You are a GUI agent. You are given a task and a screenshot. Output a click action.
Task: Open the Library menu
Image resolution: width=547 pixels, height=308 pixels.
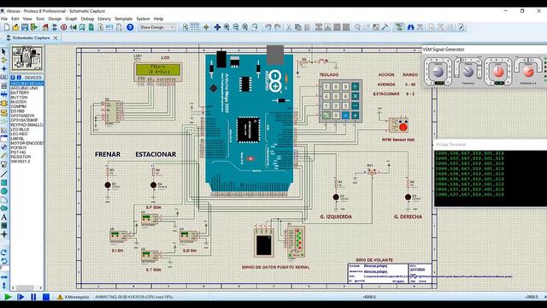104,19
